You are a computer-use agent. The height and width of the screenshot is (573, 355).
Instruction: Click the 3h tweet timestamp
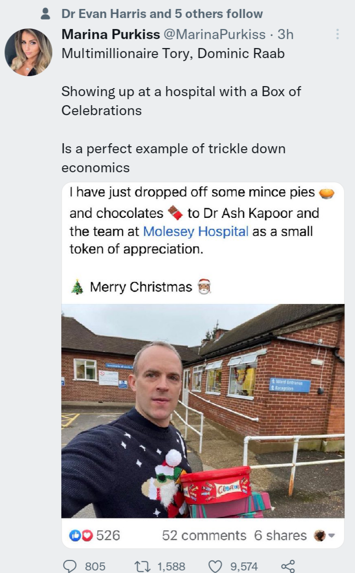(x=285, y=34)
